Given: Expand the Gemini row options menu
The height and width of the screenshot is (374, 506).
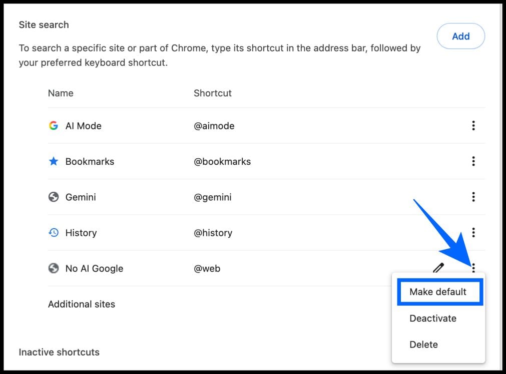Looking at the screenshot, I should (x=473, y=197).
